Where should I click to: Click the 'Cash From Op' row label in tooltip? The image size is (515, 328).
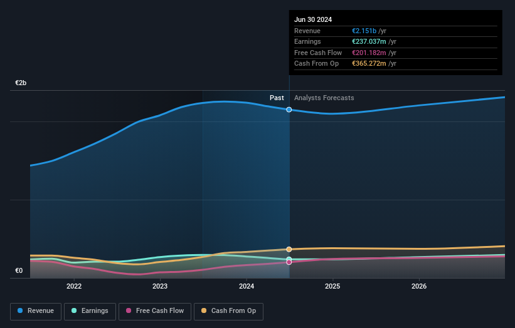pyautogui.click(x=316, y=64)
